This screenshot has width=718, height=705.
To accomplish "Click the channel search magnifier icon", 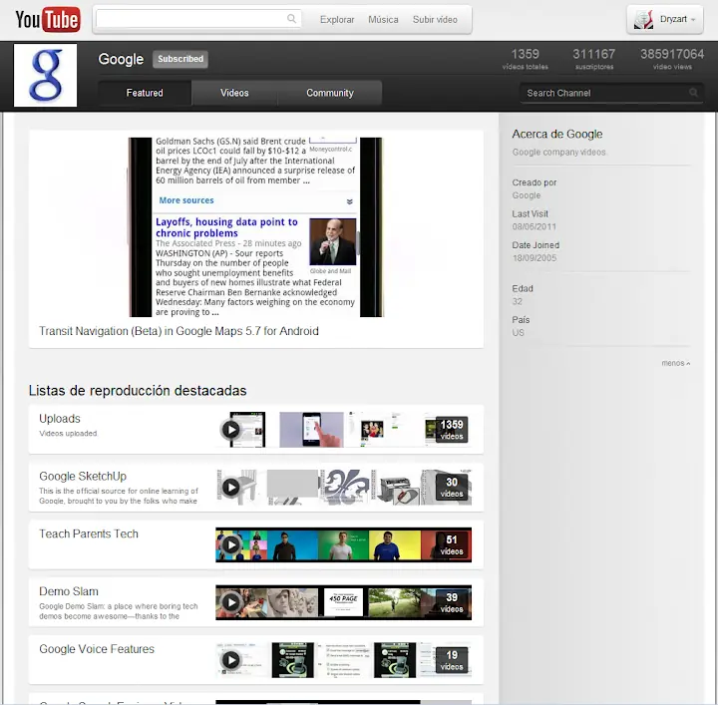I will (694, 93).
